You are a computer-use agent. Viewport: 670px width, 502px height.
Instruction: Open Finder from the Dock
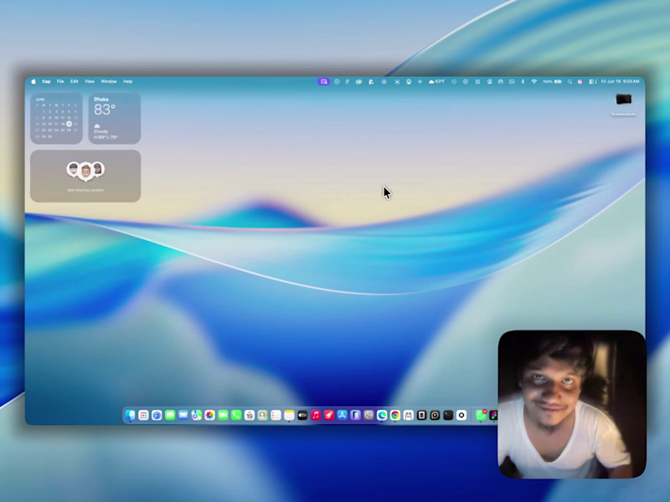131,415
